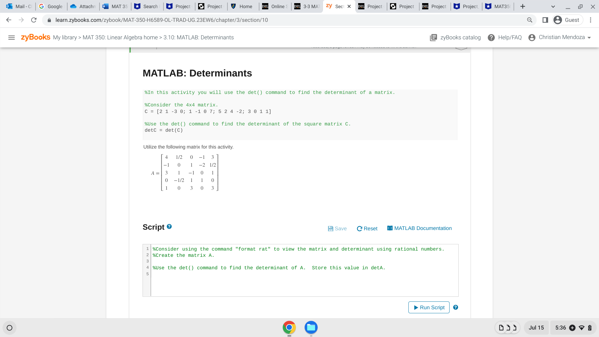Click line 5 in the script editor
This screenshot has width=599, height=337.
pyautogui.click(x=218, y=274)
